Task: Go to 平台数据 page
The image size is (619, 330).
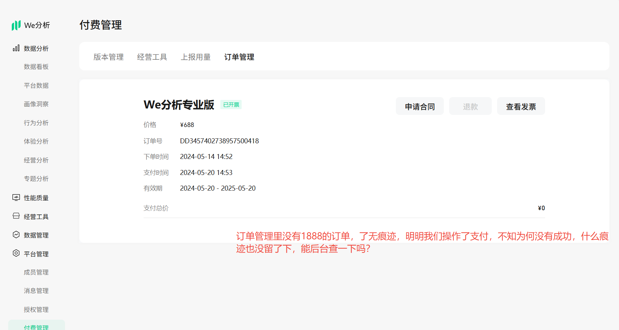Action: coord(36,86)
